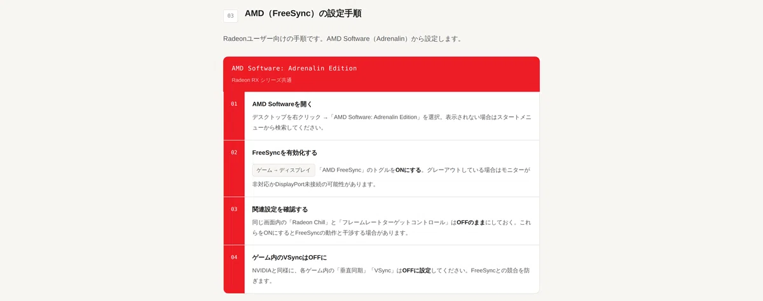Click the red step 03 number marker

point(234,209)
